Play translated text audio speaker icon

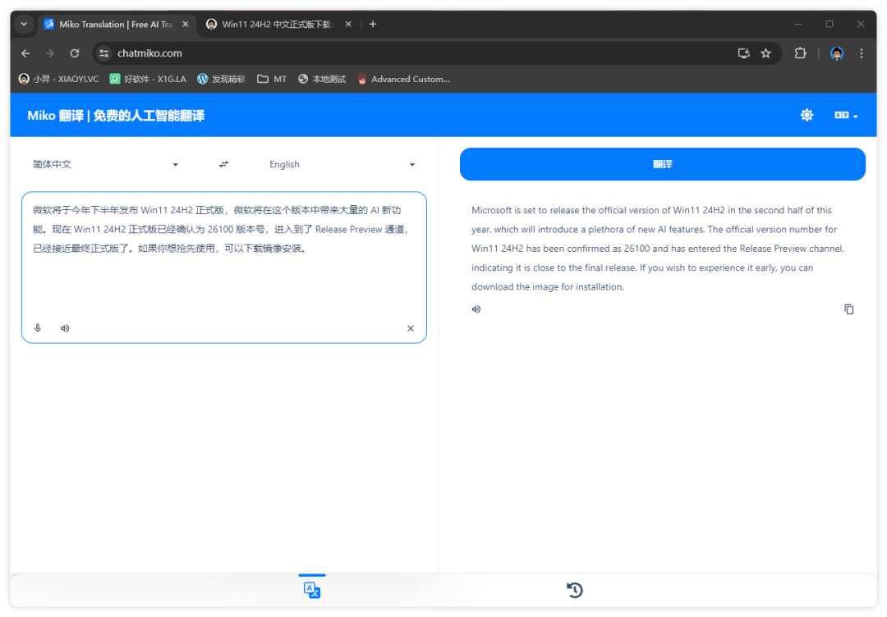pyautogui.click(x=476, y=309)
